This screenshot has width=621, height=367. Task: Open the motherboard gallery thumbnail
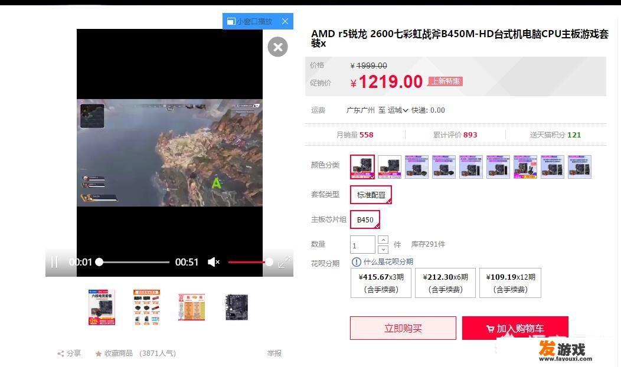(237, 307)
